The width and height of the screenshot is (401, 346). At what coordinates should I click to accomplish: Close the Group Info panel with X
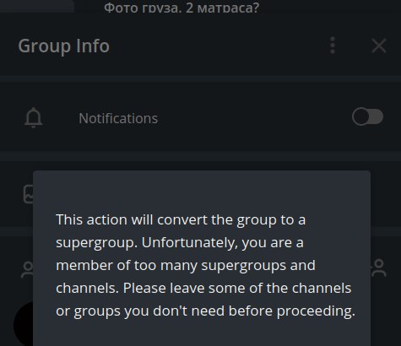pos(379,46)
